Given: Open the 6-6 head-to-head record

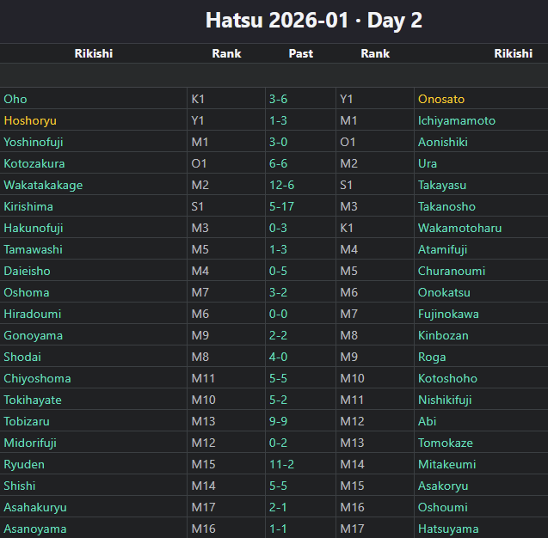Looking at the screenshot, I should coord(278,164).
